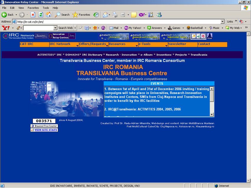Viewport: 251px width, 188px height.
Task: Expand the Games dropdown arrow
Action: pyautogui.click(x=183, y=28)
